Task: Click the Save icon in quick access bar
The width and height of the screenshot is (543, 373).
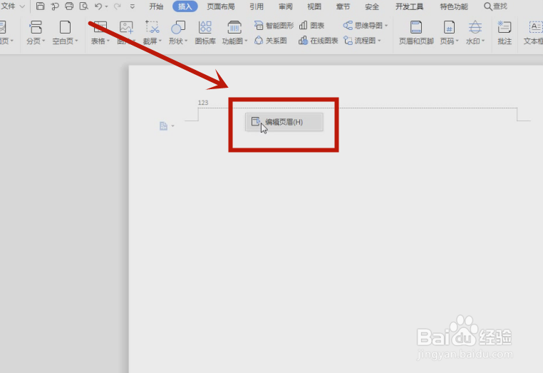Action: (40, 6)
